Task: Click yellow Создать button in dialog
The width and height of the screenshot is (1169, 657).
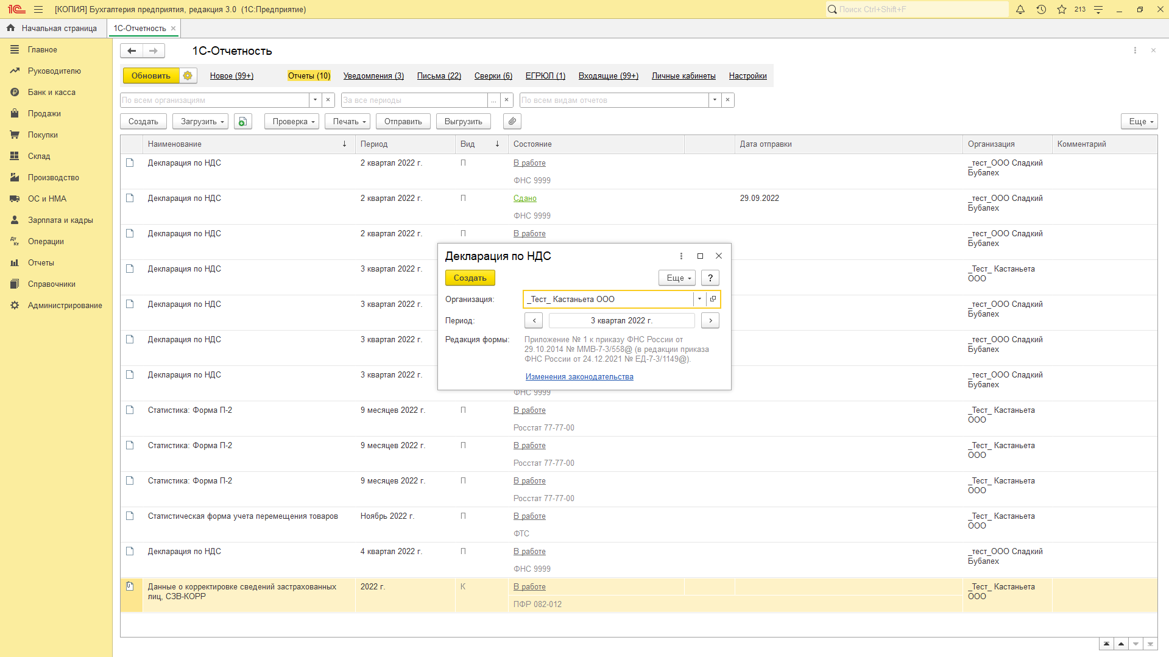Action: tap(470, 278)
